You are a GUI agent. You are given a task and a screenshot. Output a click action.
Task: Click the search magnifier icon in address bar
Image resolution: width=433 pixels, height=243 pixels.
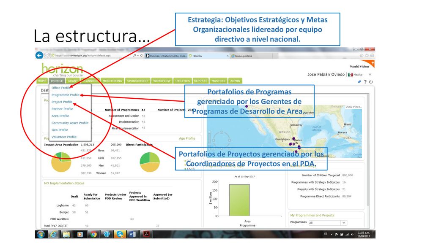[x=134, y=56]
